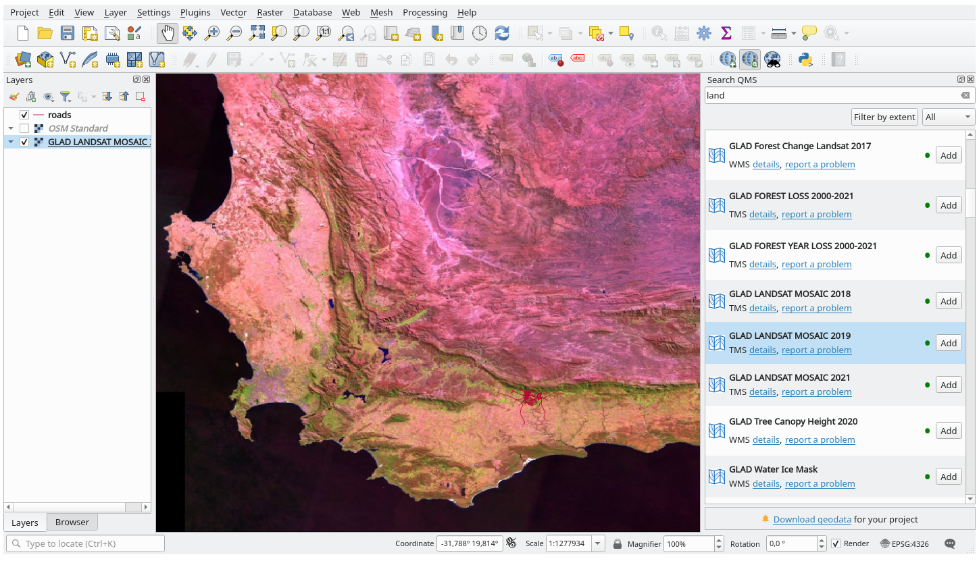Click the Open Data Source Manager icon
Screen dimensions: 979x563
tap(23, 59)
